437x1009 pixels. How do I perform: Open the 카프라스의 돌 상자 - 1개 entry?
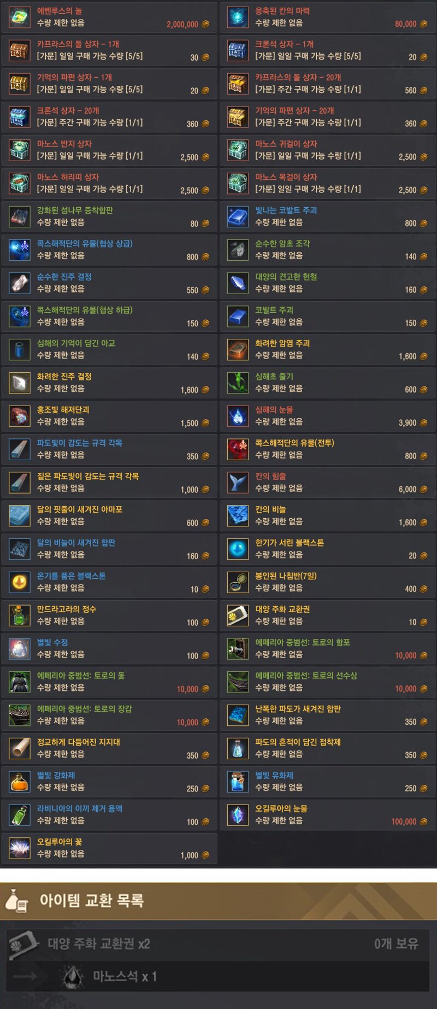(x=109, y=50)
